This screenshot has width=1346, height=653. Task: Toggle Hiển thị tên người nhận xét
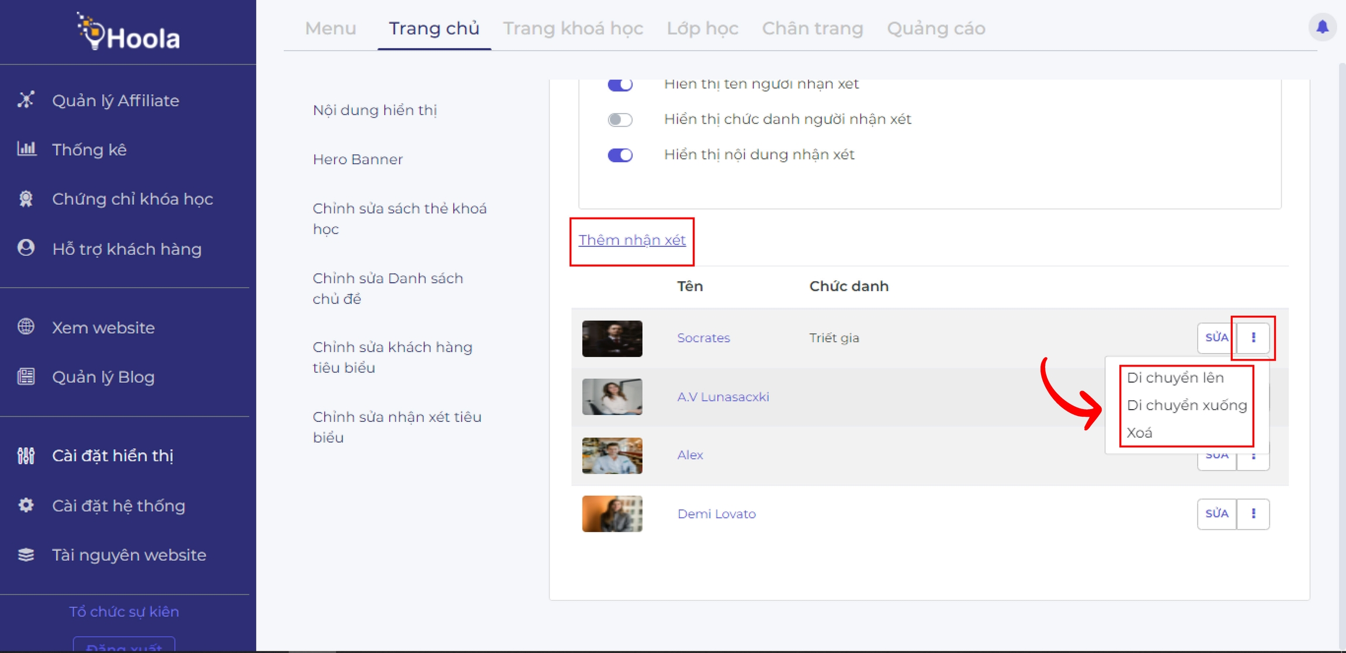pos(620,85)
